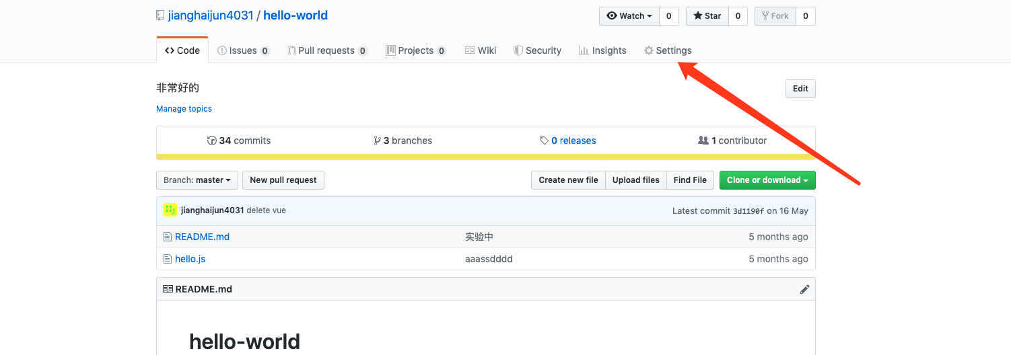Open repository Settings tab
Viewport: 1011px width, 355px height.
[x=668, y=50]
